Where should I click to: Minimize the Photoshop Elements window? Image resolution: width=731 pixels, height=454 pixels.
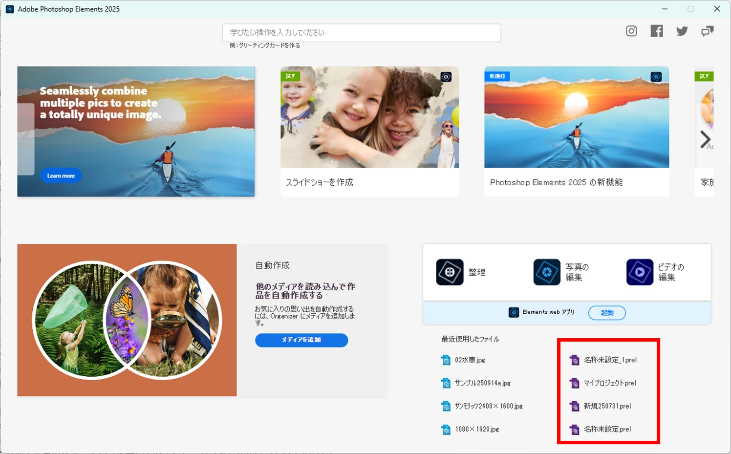click(665, 9)
